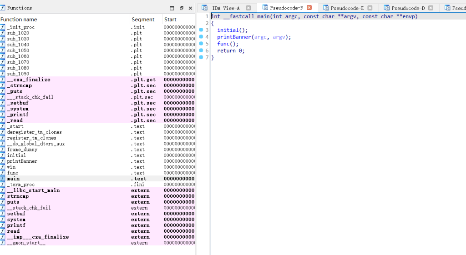Screen dimensions: 466x255
Task: Click the page icon on IDA View-A tab
Action: (x=204, y=8)
